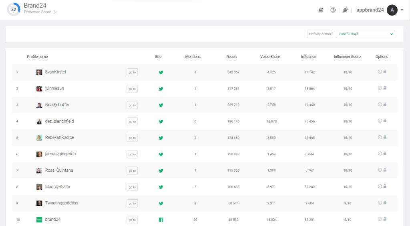Click the lock icon for winniesun

pos(385,88)
